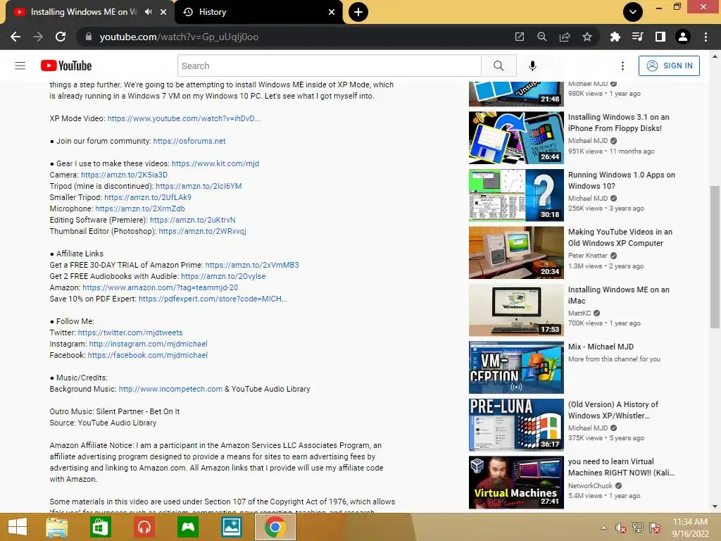Image resolution: width=721 pixels, height=541 pixels.
Task: Click the open-in-app icon in address bar
Action: 520,37
